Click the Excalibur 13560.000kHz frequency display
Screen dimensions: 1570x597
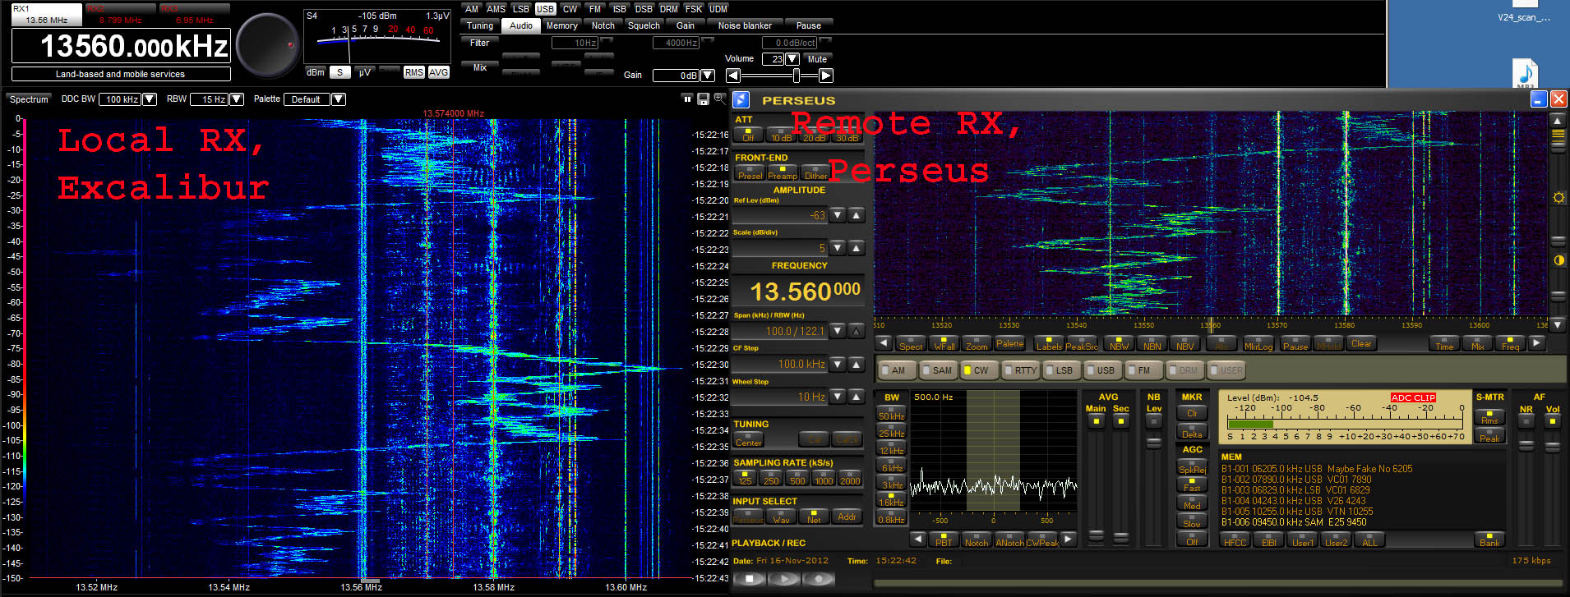tap(121, 46)
